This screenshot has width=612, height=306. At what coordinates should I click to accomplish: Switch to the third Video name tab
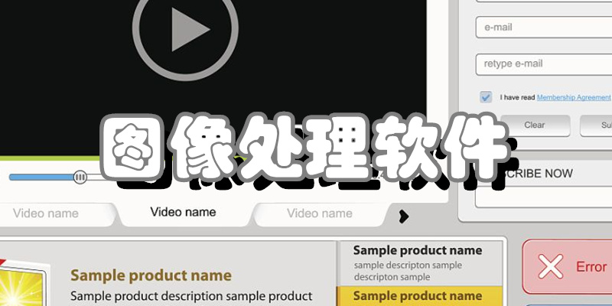point(320,213)
